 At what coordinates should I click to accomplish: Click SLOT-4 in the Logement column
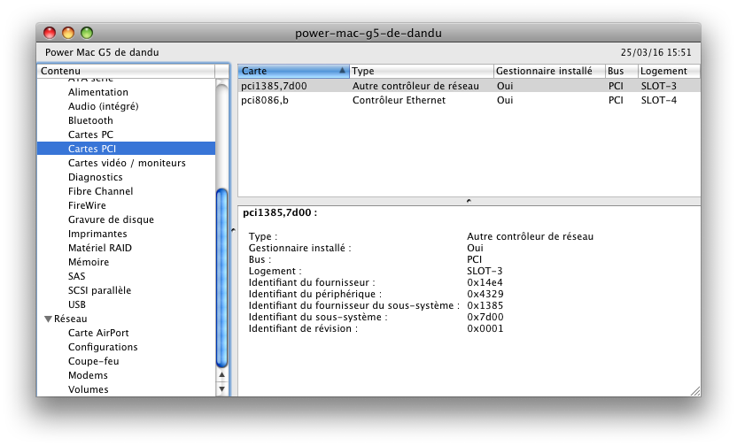(x=659, y=100)
